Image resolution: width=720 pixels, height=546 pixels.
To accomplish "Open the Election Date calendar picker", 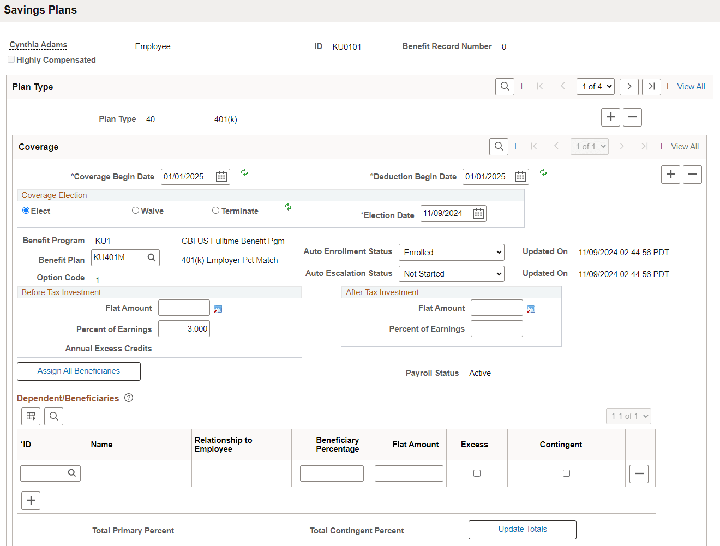I will [x=478, y=213].
